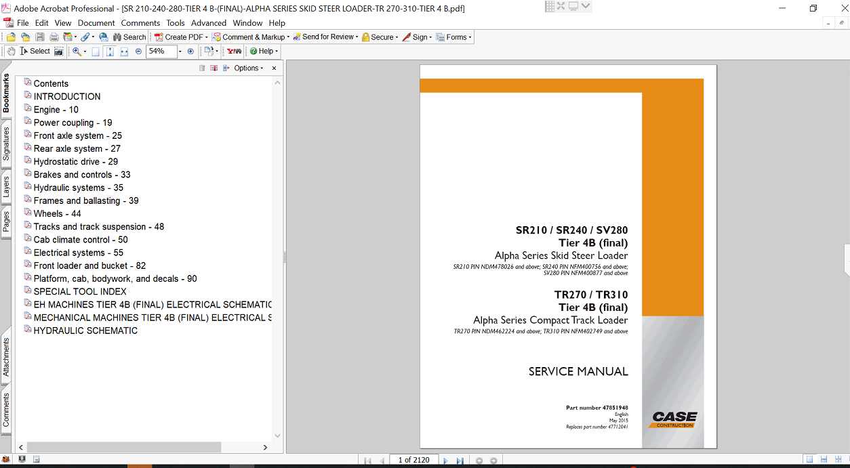The image size is (850, 468).
Task: Click the Save floppy disk icon
Action: point(39,37)
